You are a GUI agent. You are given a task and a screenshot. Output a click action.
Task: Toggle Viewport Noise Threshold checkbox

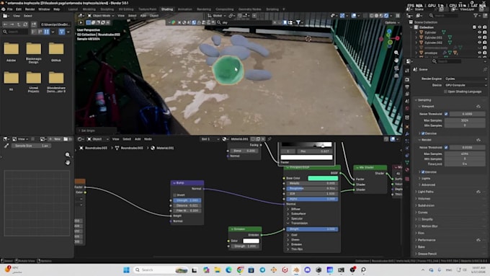pyautogui.click(x=446, y=114)
